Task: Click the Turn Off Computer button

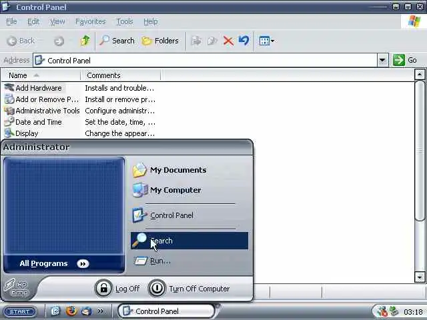Action: pos(189,288)
